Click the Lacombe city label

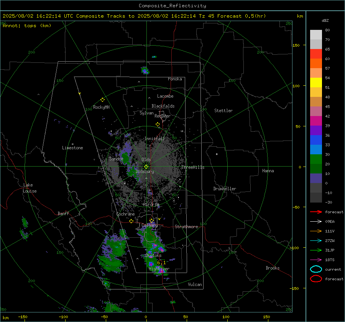point(165,96)
